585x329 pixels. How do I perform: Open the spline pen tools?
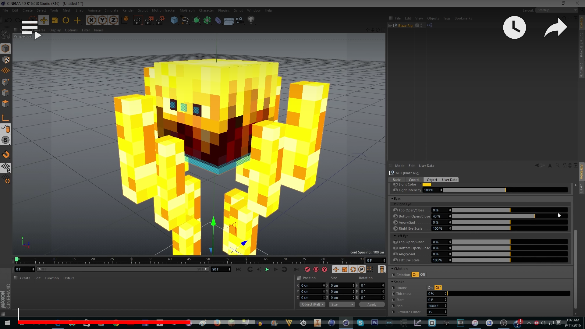(x=185, y=20)
